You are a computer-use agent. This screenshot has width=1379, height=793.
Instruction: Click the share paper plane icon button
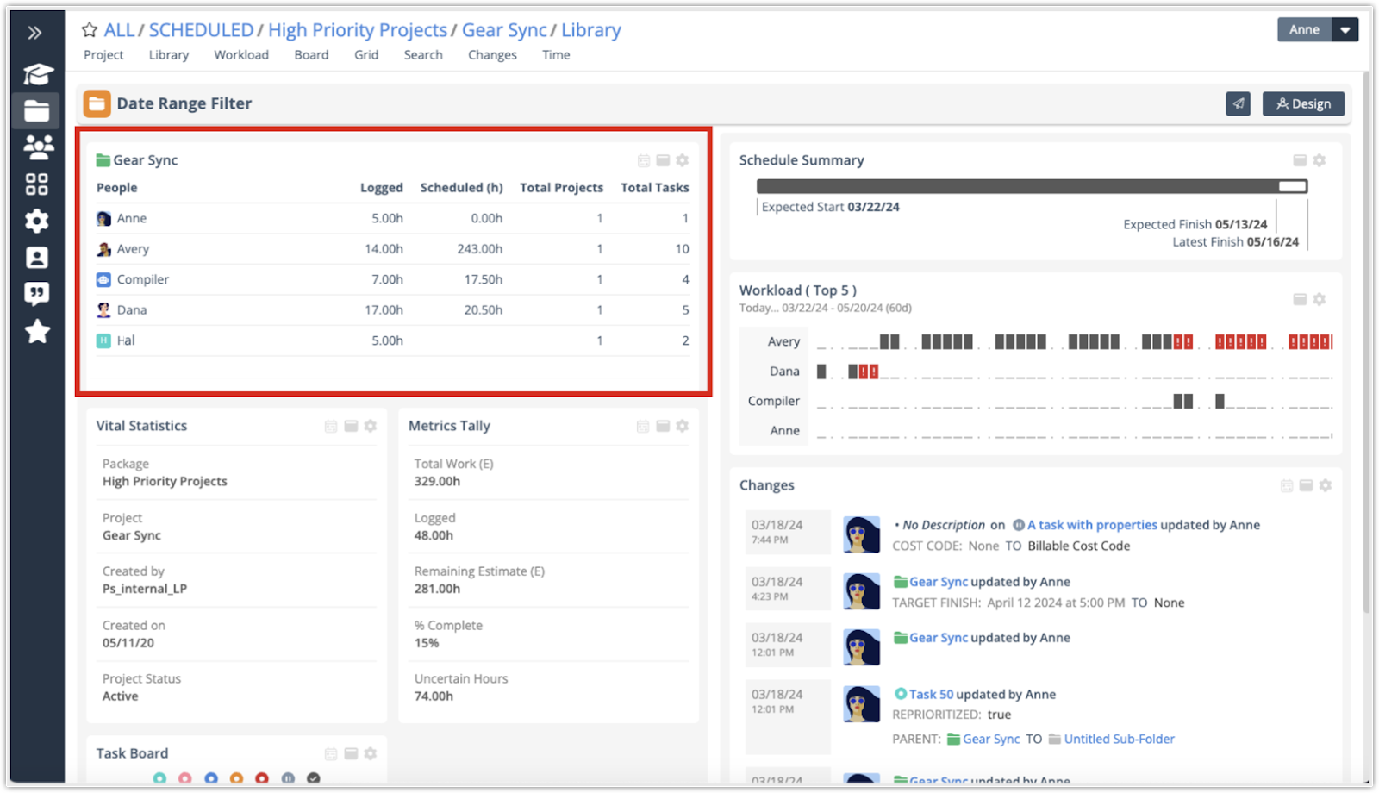coord(1238,103)
